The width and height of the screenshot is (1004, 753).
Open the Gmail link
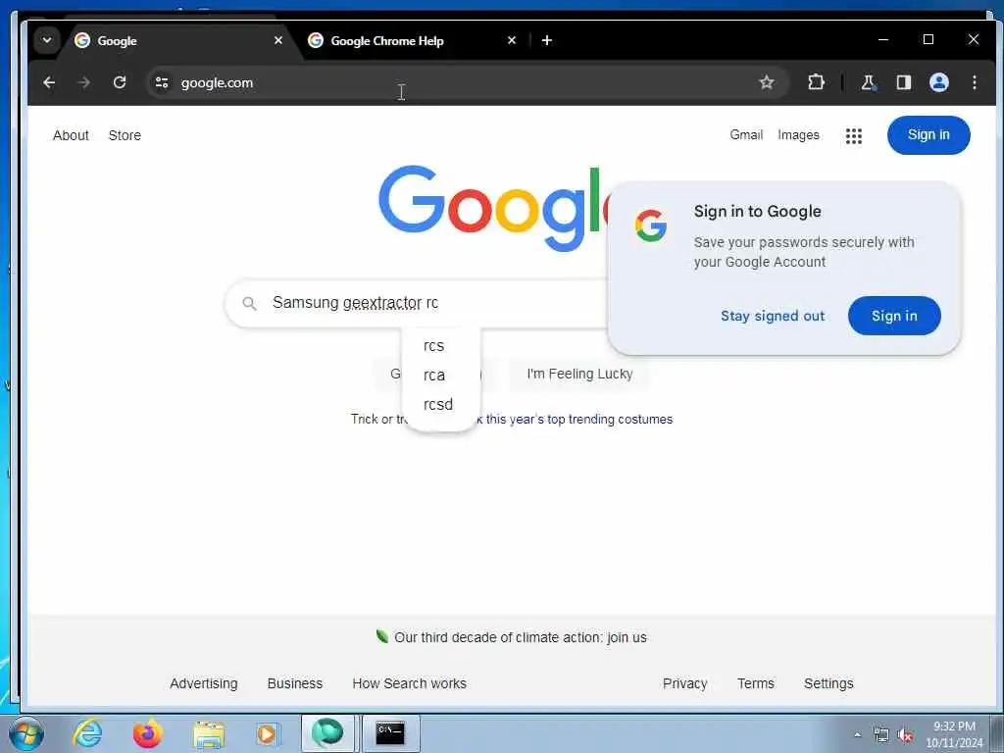[x=746, y=135]
